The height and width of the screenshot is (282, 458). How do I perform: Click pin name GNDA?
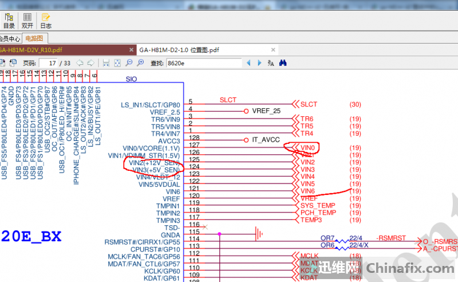170,235
